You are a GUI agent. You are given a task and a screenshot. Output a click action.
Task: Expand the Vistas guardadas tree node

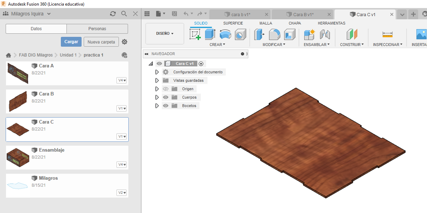[x=157, y=80]
